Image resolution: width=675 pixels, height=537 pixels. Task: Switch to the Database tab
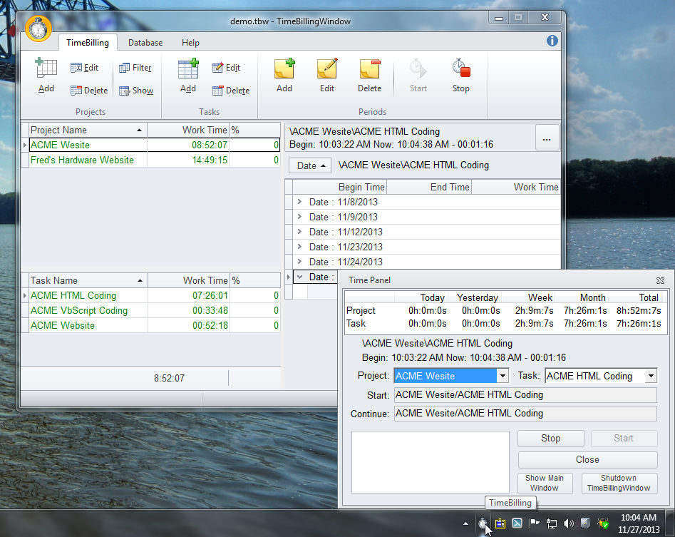point(145,43)
